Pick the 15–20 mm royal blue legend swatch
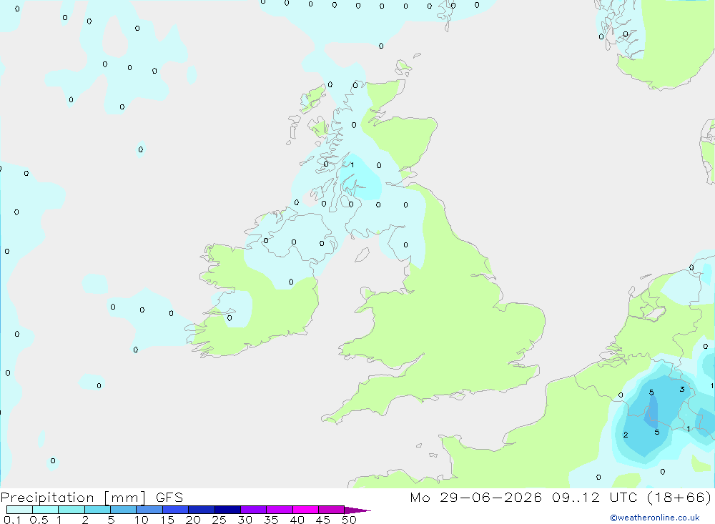715x524 pixels. click(x=176, y=510)
